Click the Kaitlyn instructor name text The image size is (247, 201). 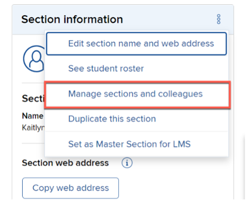pos(34,128)
